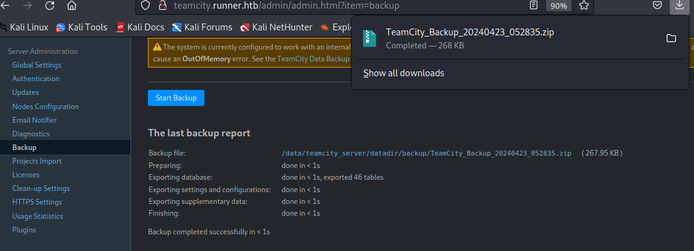Open Kali NetHunter bookmark
694x251 pixels.
(x=276, y=27)
